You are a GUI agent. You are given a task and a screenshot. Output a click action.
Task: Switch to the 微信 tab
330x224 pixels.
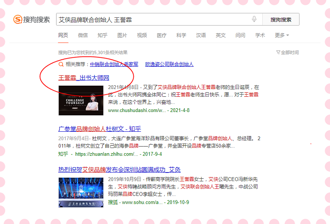[83, 35]
